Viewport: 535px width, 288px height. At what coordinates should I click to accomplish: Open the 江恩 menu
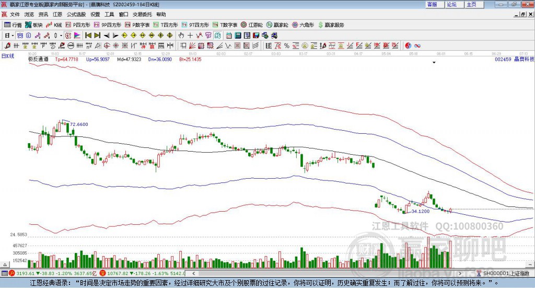[x=57, y=14]
